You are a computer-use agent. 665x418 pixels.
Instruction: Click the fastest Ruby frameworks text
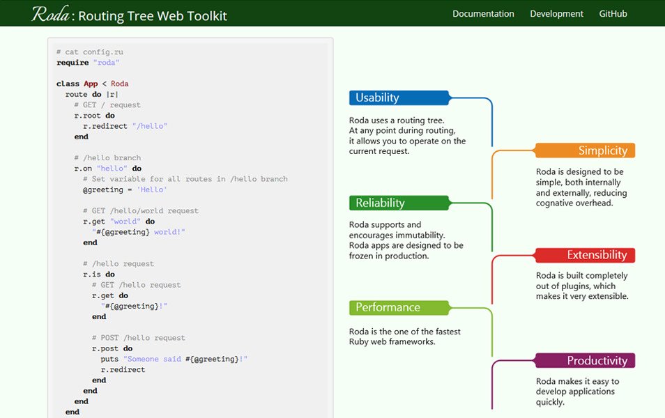[405, 336]
